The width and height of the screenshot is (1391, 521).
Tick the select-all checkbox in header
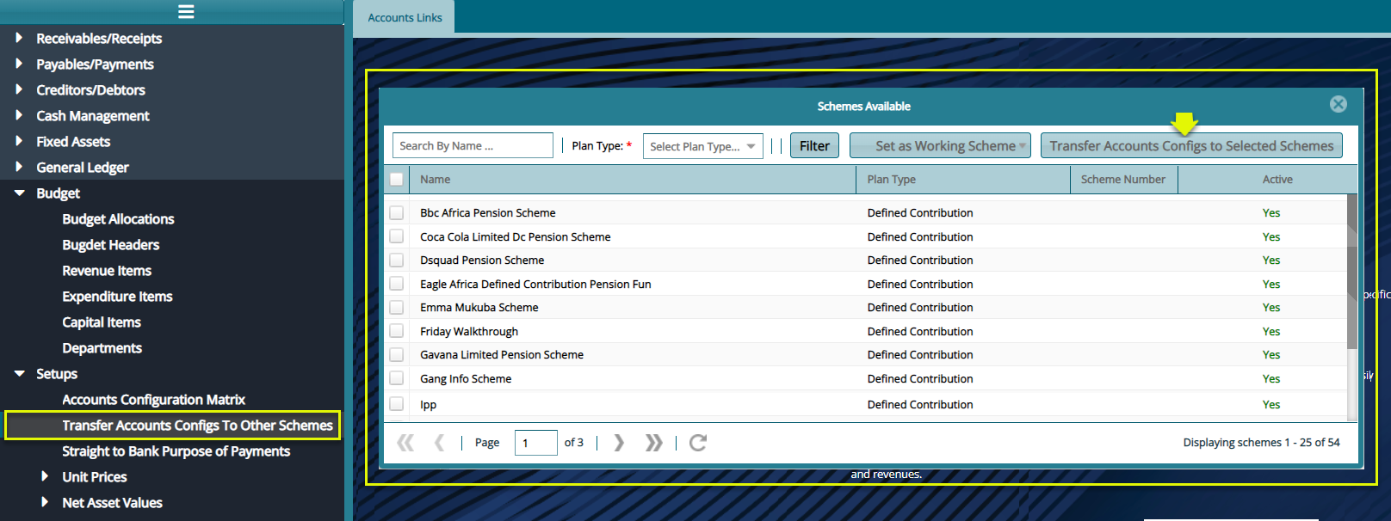(396, 179)
